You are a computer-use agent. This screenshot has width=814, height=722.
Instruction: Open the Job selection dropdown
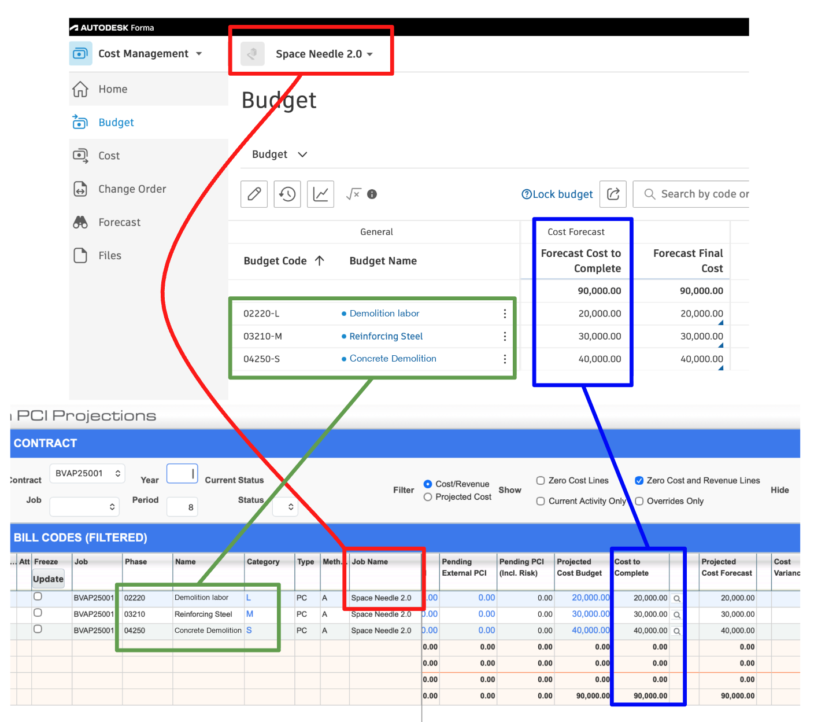(x=84, y=507)
